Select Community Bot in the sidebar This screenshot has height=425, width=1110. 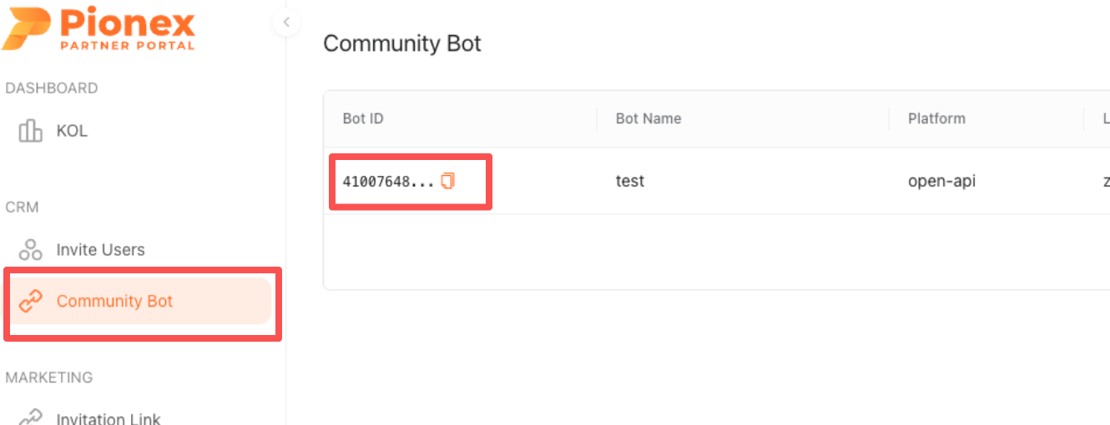[x=139, y=301]
